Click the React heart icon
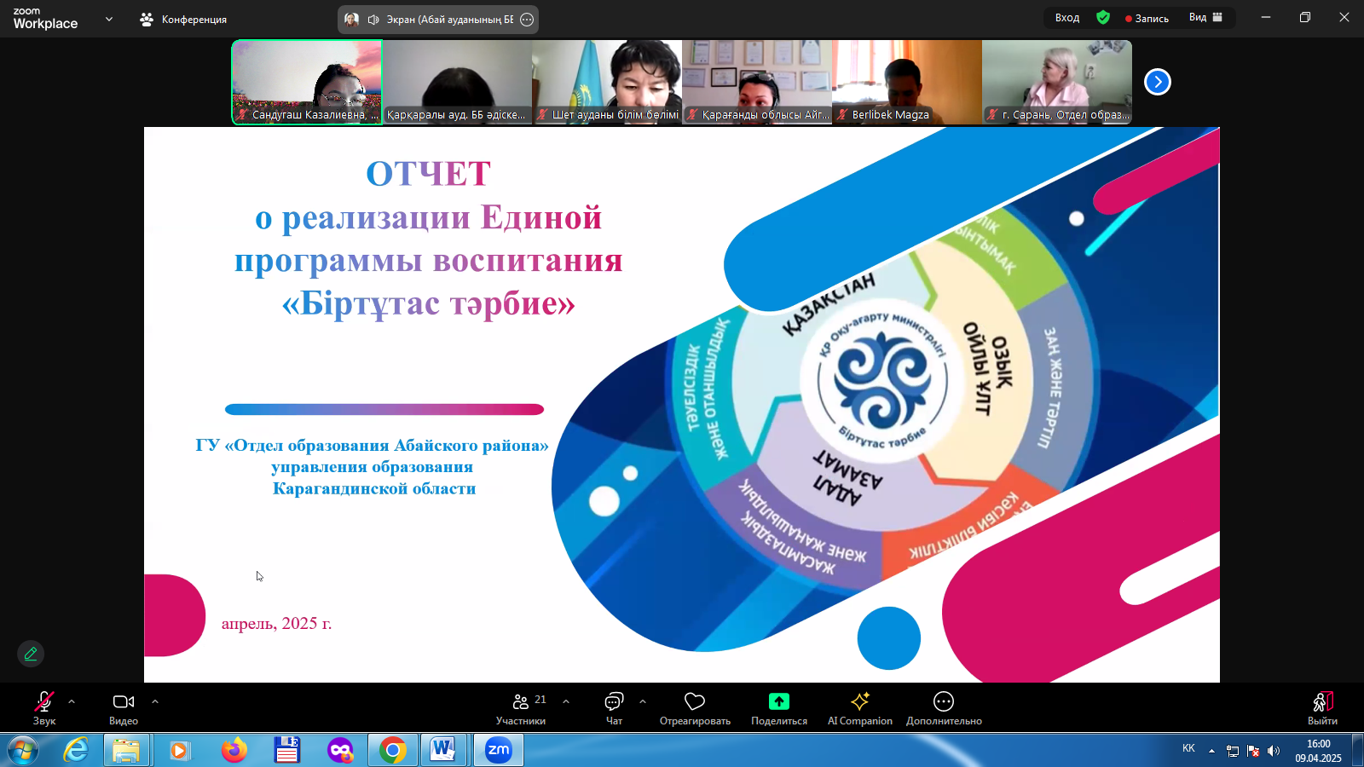This screenshot has width=1364, height=767. [x=695, y=707]
